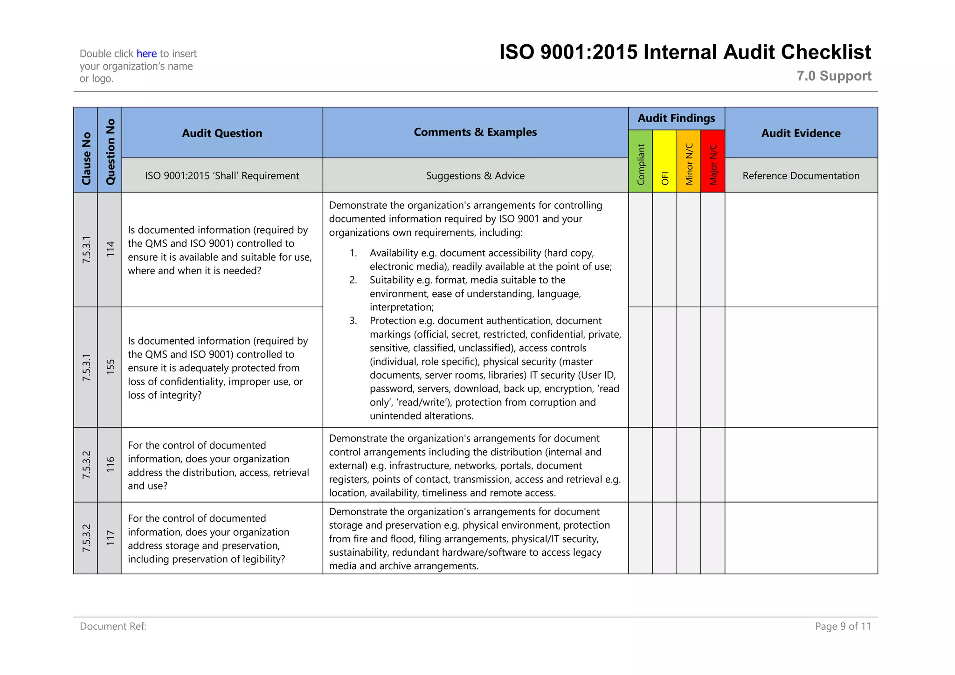The height and width of the screenshot is (675, 955).
Task: Mark question 117 as Major N/C
Action: point(713,538)
